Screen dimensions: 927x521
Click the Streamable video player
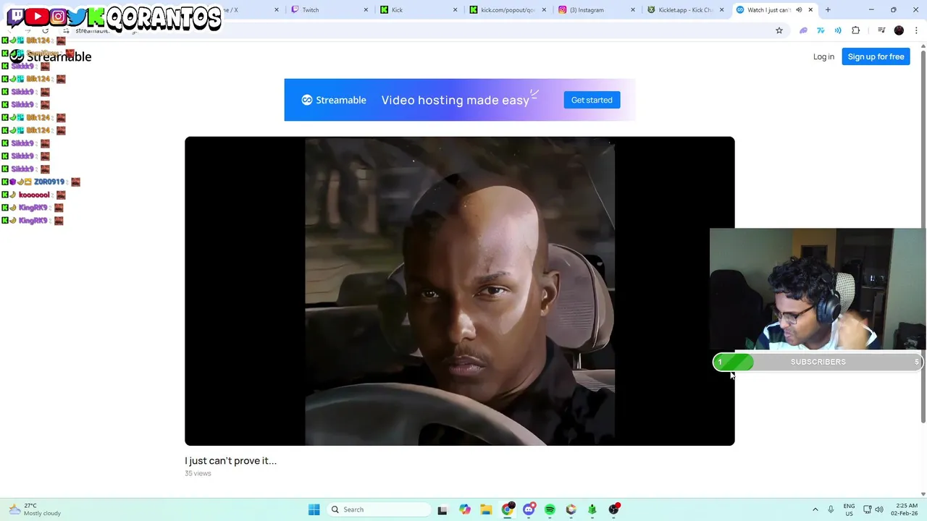tap(459, 291)
